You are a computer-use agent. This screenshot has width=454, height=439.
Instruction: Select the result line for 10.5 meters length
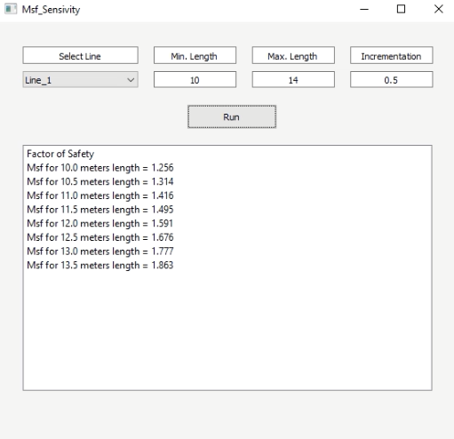click(x=100, y=182)
